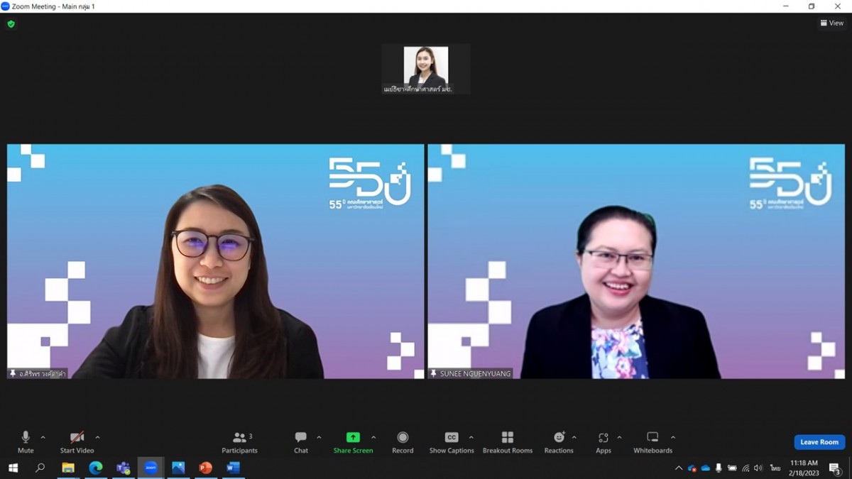Mute the microphone
Viewport: 852px width, 479px height.
point(26,441)
